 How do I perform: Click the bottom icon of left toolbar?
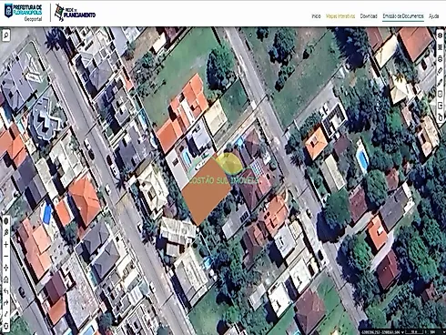click(6, 326)
